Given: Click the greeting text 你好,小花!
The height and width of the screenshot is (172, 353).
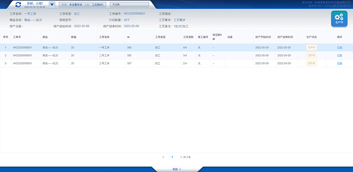Looking at the screenshot, I should (35, 4).
